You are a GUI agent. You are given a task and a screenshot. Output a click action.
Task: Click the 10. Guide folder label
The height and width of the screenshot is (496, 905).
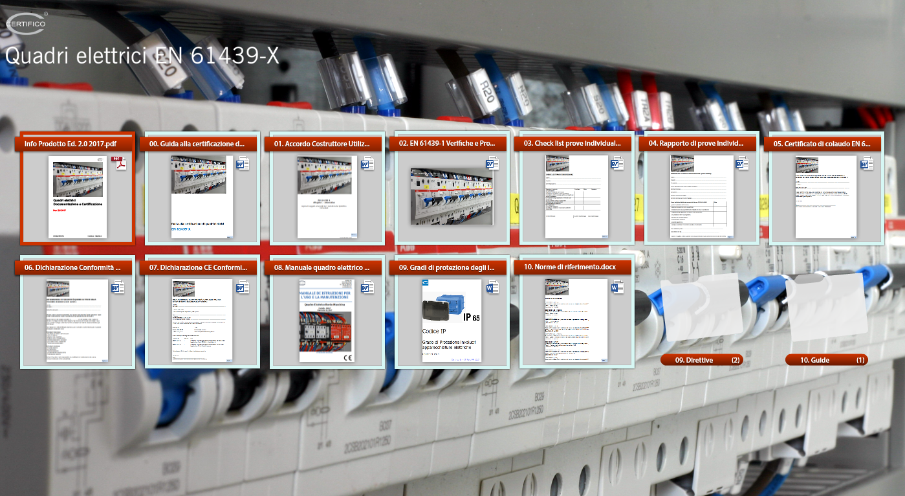pos(825,360)
